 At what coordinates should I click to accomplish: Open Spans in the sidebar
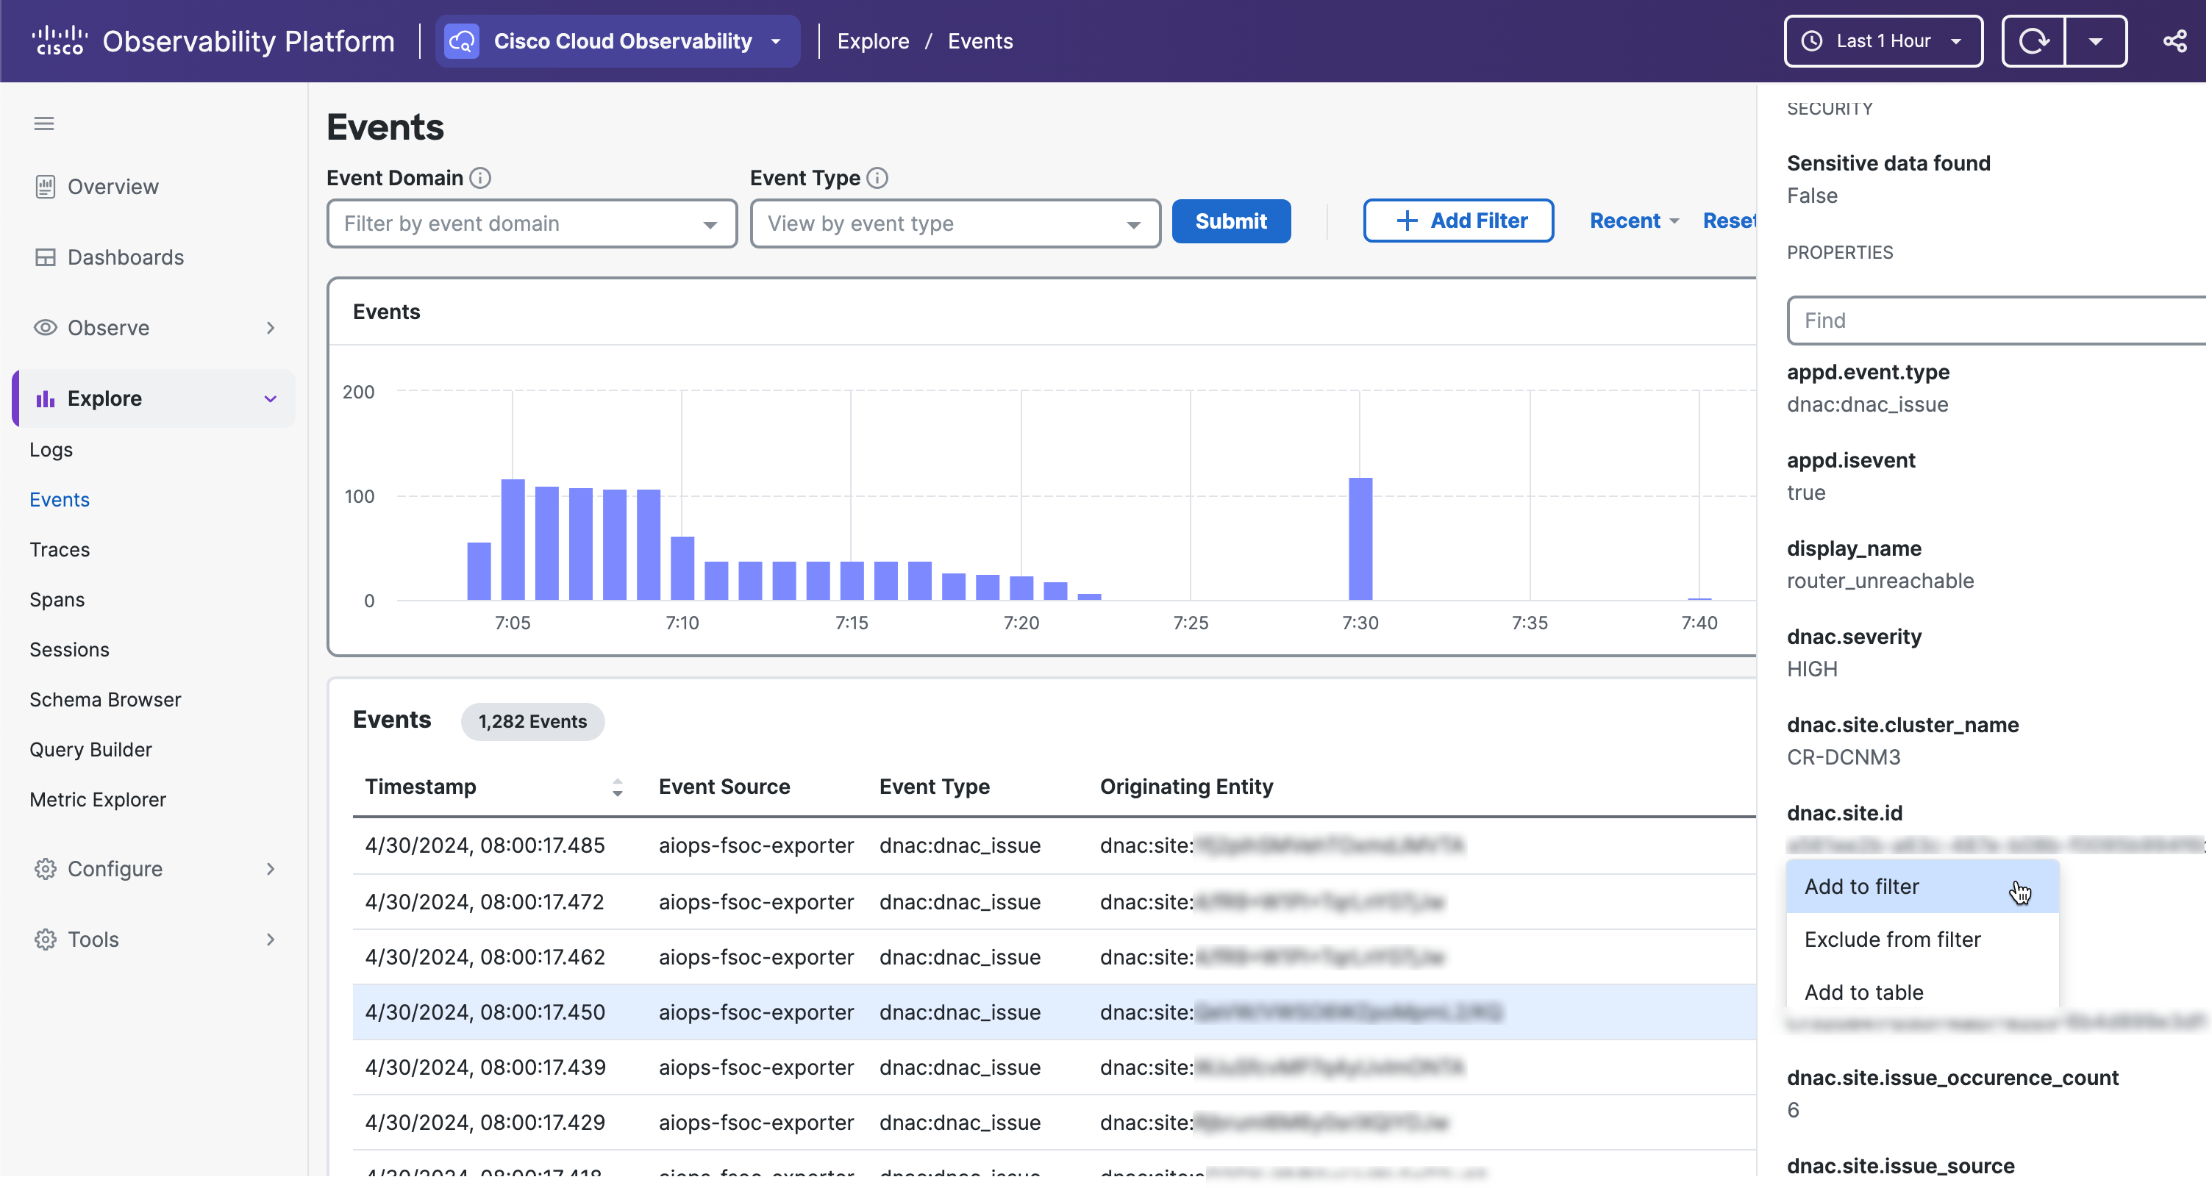click(x=57, y=599)
